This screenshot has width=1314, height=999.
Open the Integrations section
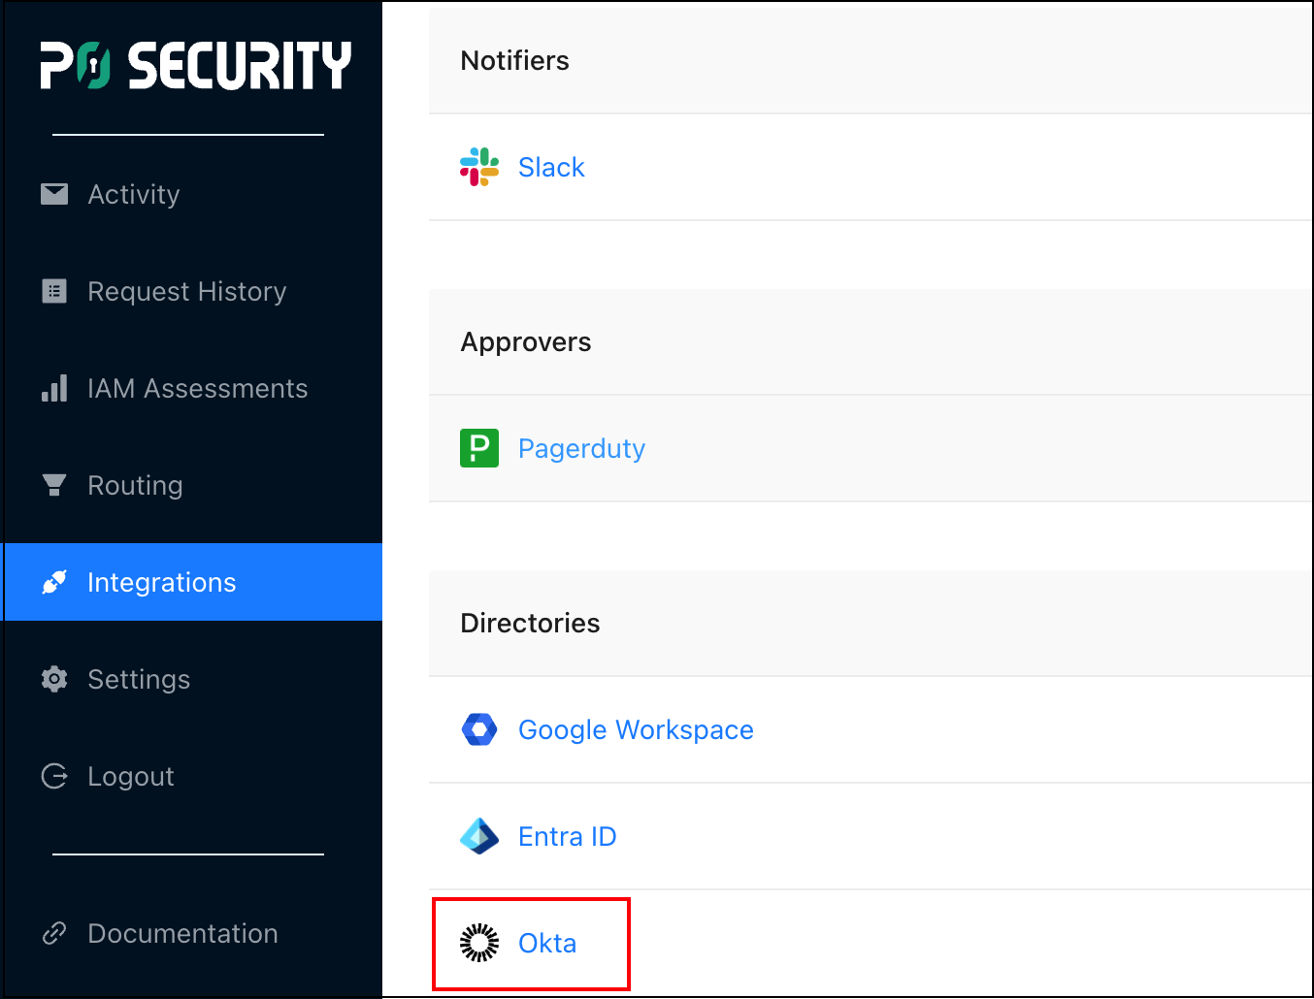click(x=161, y=582)
